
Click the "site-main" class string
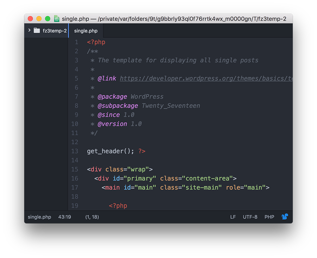coord(202,188)
